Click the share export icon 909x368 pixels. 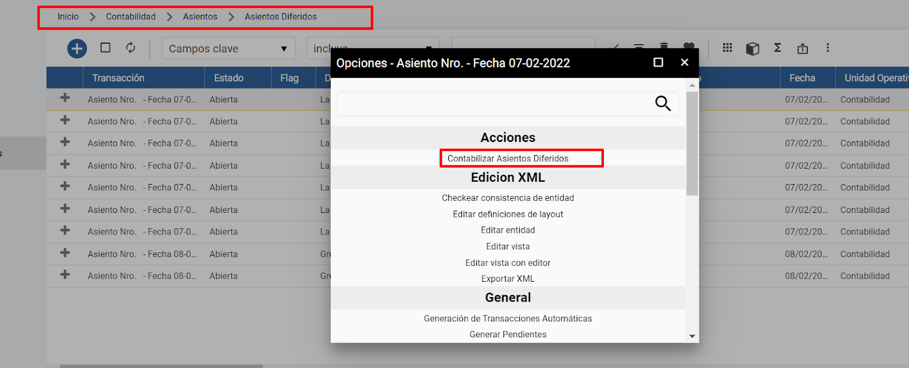coord(802,48)
